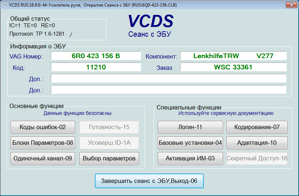299x196 pixels.
Task: Open Блоки Параметров-08
Action: coord(43,143)
